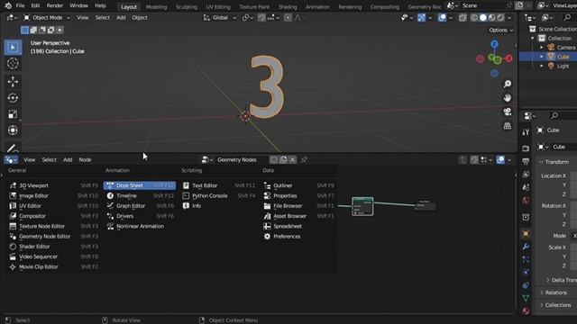Open the Material properties tab
The height and width of the screenshot is (324, 577).
click(x=526, y=310)
